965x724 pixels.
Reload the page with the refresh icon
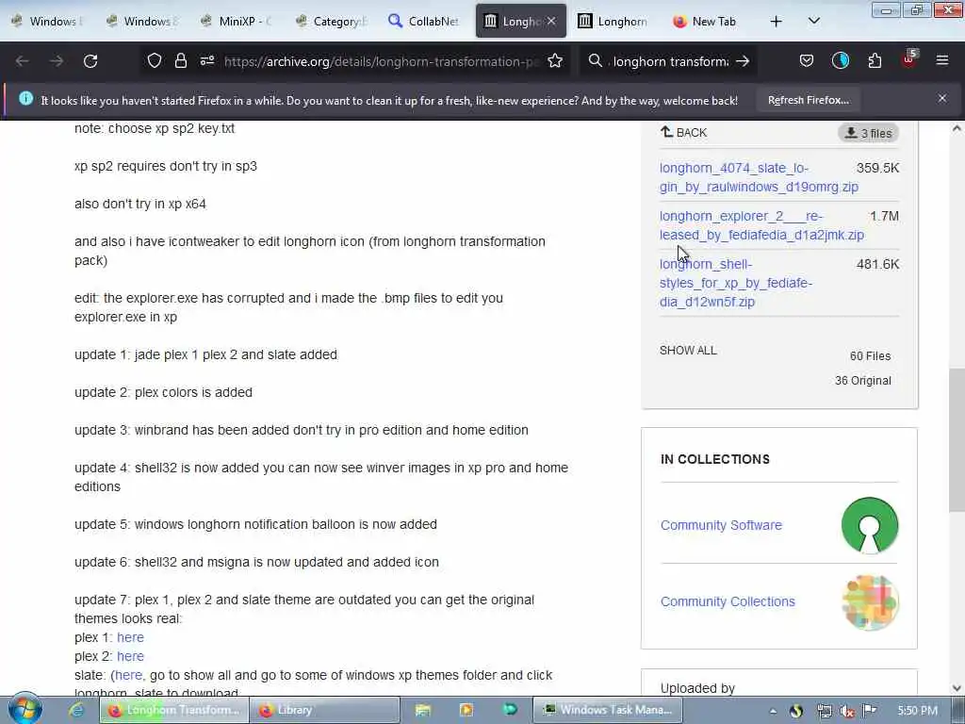90,61
